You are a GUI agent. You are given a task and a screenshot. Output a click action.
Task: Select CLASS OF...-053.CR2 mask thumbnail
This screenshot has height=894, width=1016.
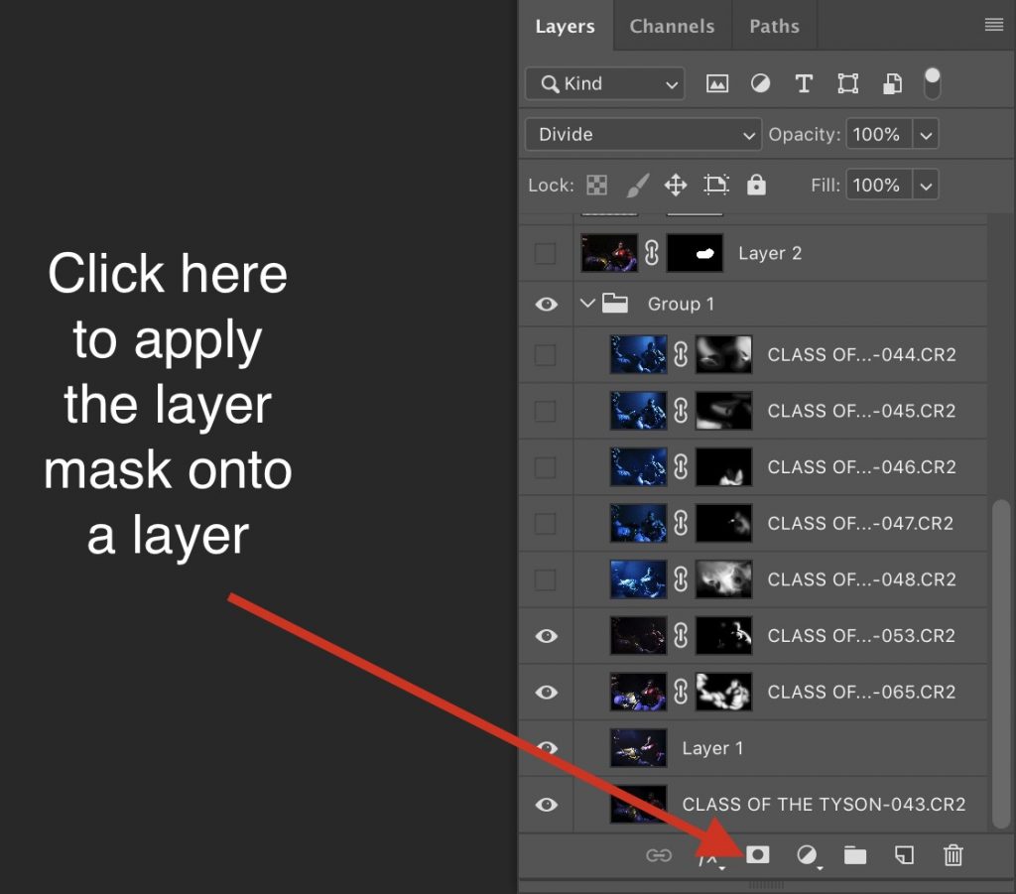click(x=723, y=635)
